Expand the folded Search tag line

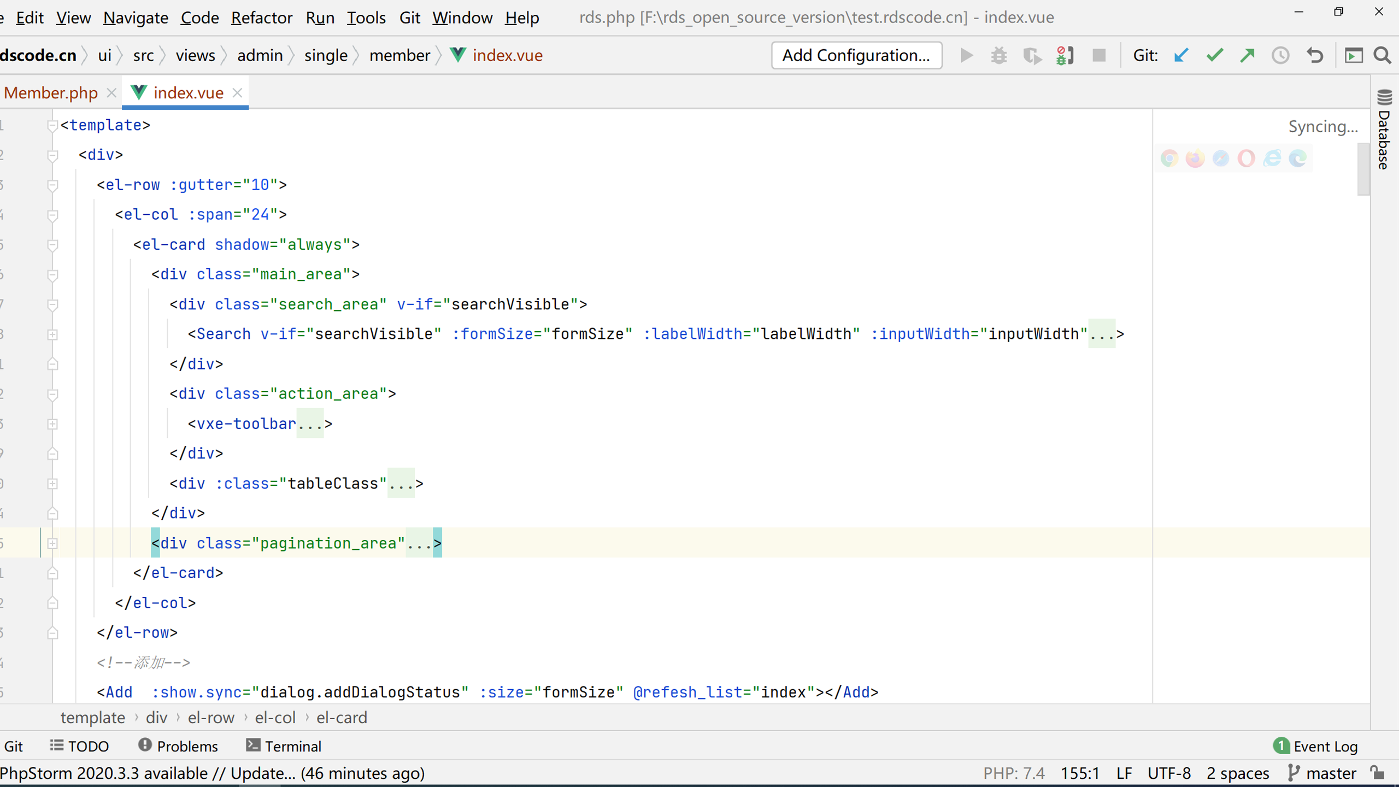[52, 334]
